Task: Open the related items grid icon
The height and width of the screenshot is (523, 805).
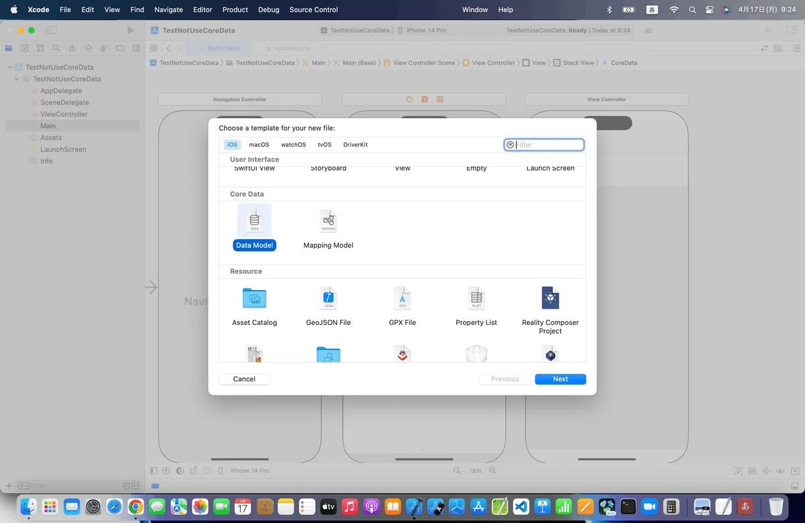Action: pos(154,48)
